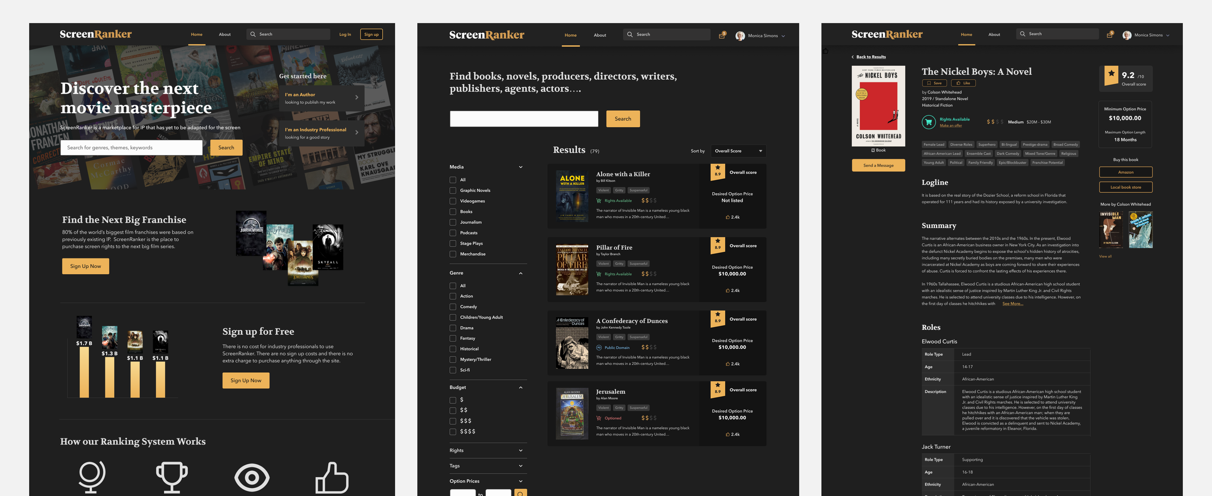
Task: Select the About tab on results page
Action: [x=600, y=35]
